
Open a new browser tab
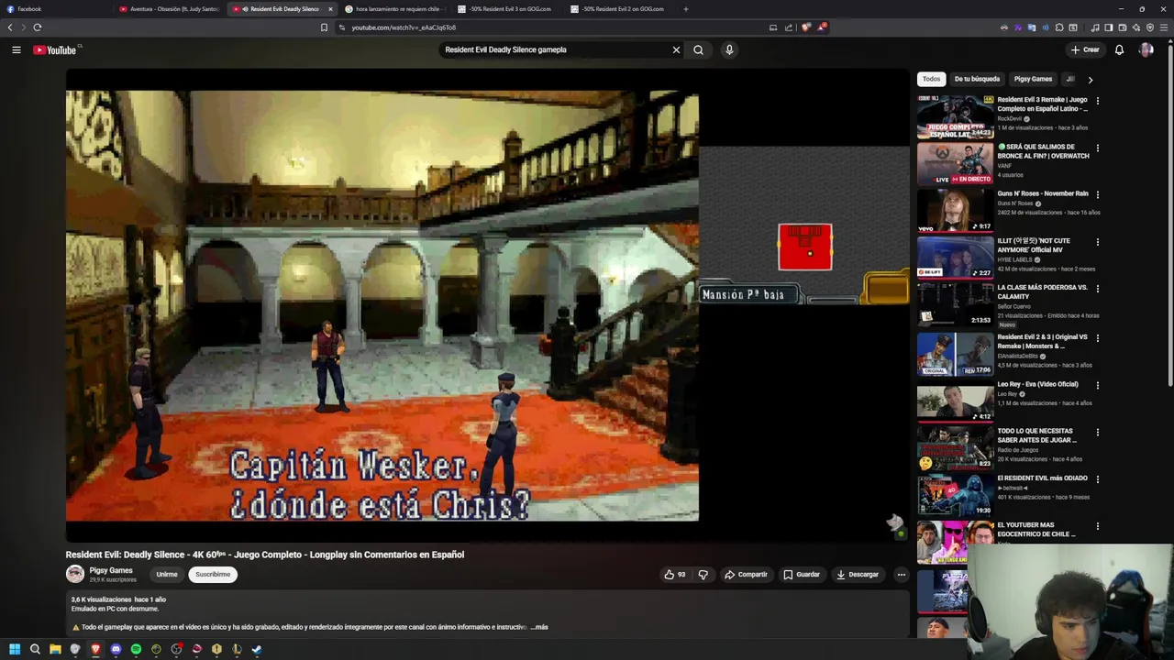pos(685,9)
